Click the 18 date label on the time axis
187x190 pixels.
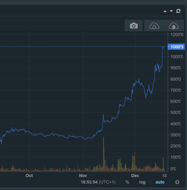165,176
